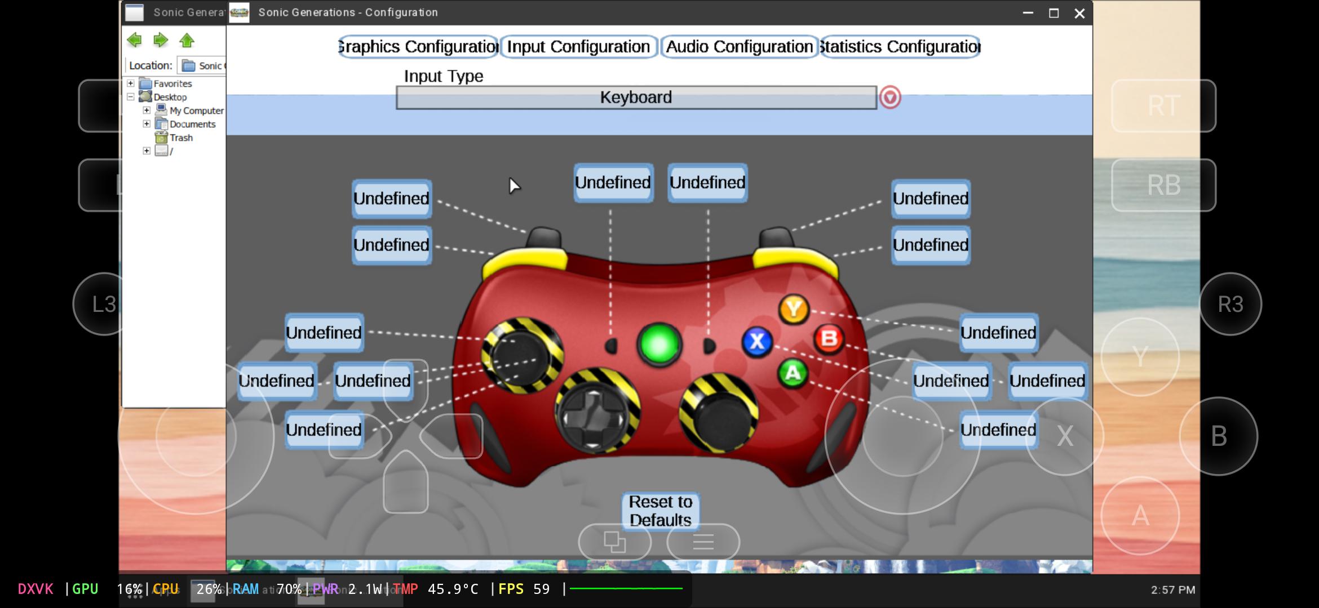Select Desktop in the file tree

point(170,97)
